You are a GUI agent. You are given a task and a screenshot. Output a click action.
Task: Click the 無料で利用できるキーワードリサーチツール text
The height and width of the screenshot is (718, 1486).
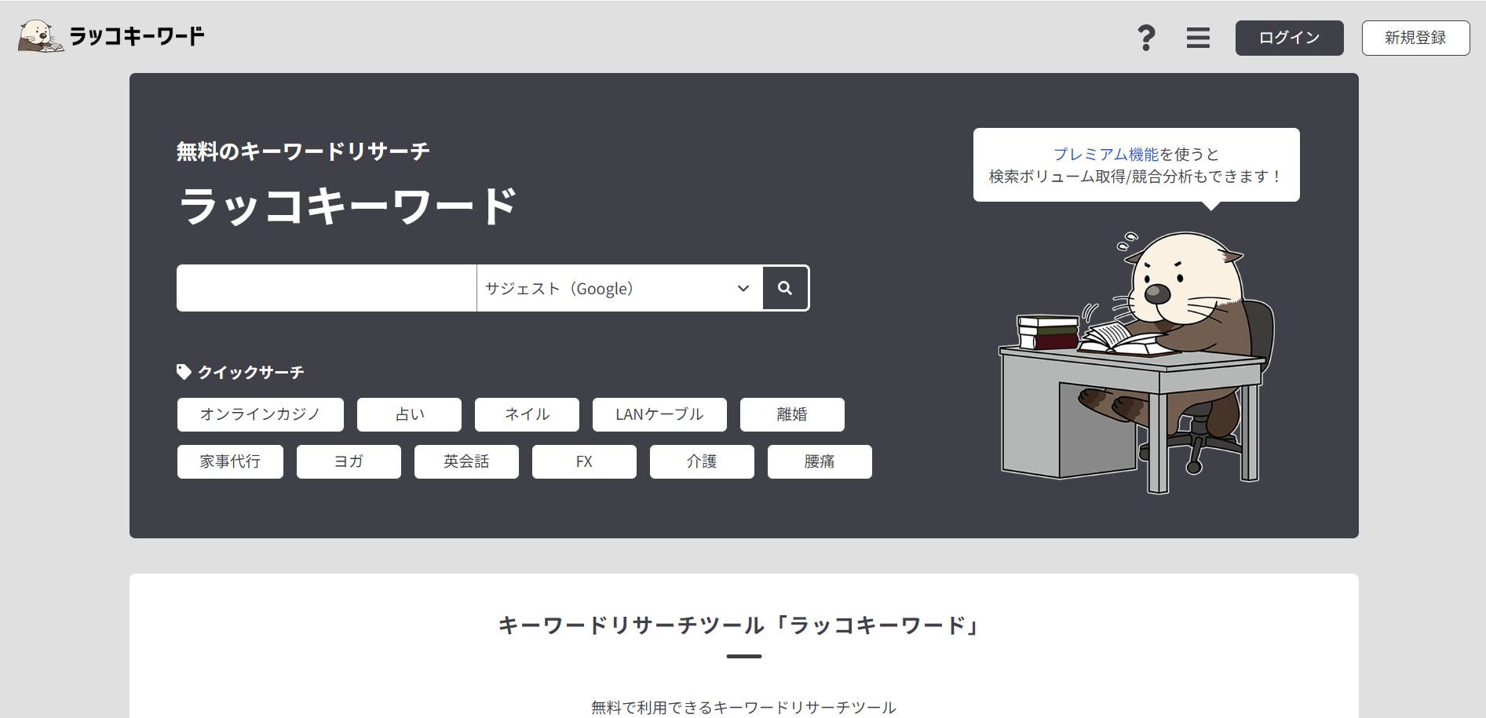[743, 707]
